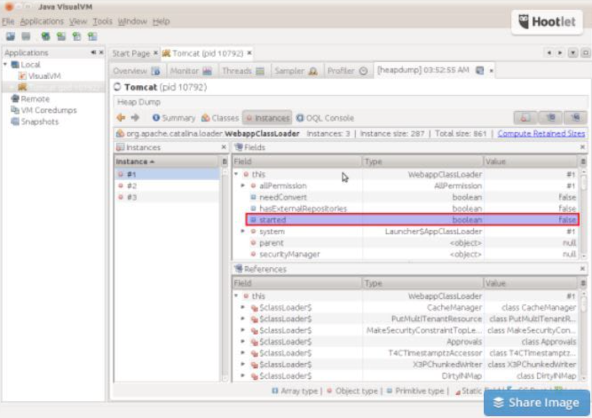Switch to the Monitor tab
Image resolution: width=592 pixels, height=418 pixels.
(191, 71)
